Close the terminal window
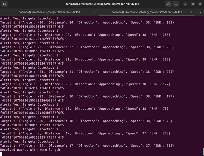This screenshot has width=204, height=156. point(200,4)
